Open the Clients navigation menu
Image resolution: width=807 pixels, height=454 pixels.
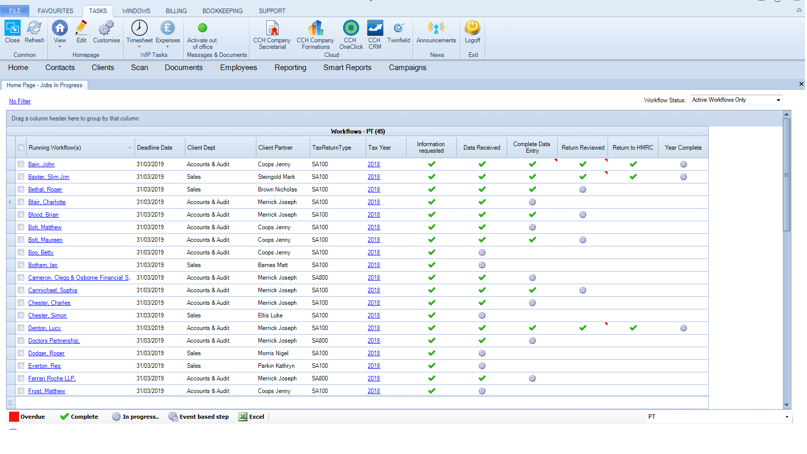(103, 68)
